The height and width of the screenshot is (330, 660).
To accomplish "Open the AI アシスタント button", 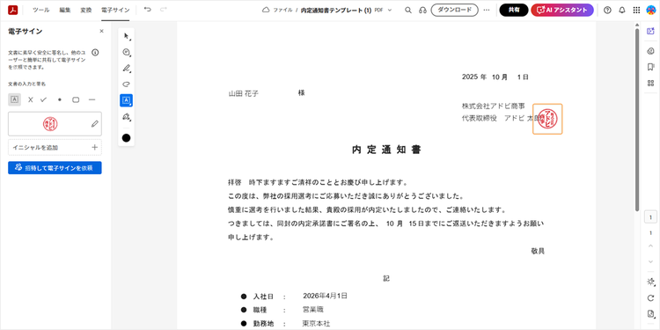I will [x=562, y=10].
